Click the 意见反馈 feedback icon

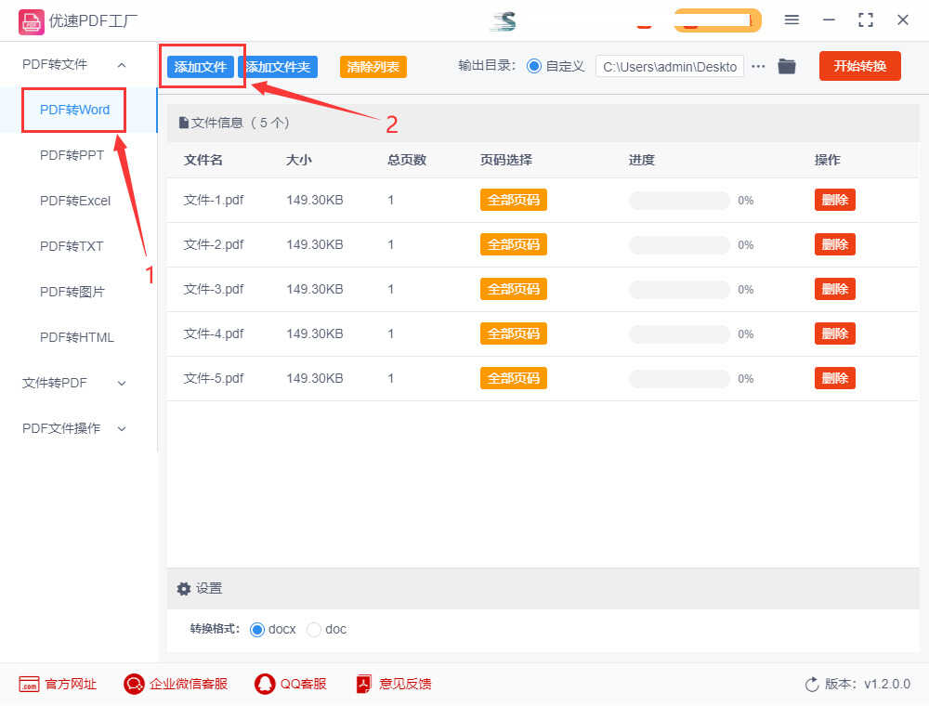click(x=364, y=684)
